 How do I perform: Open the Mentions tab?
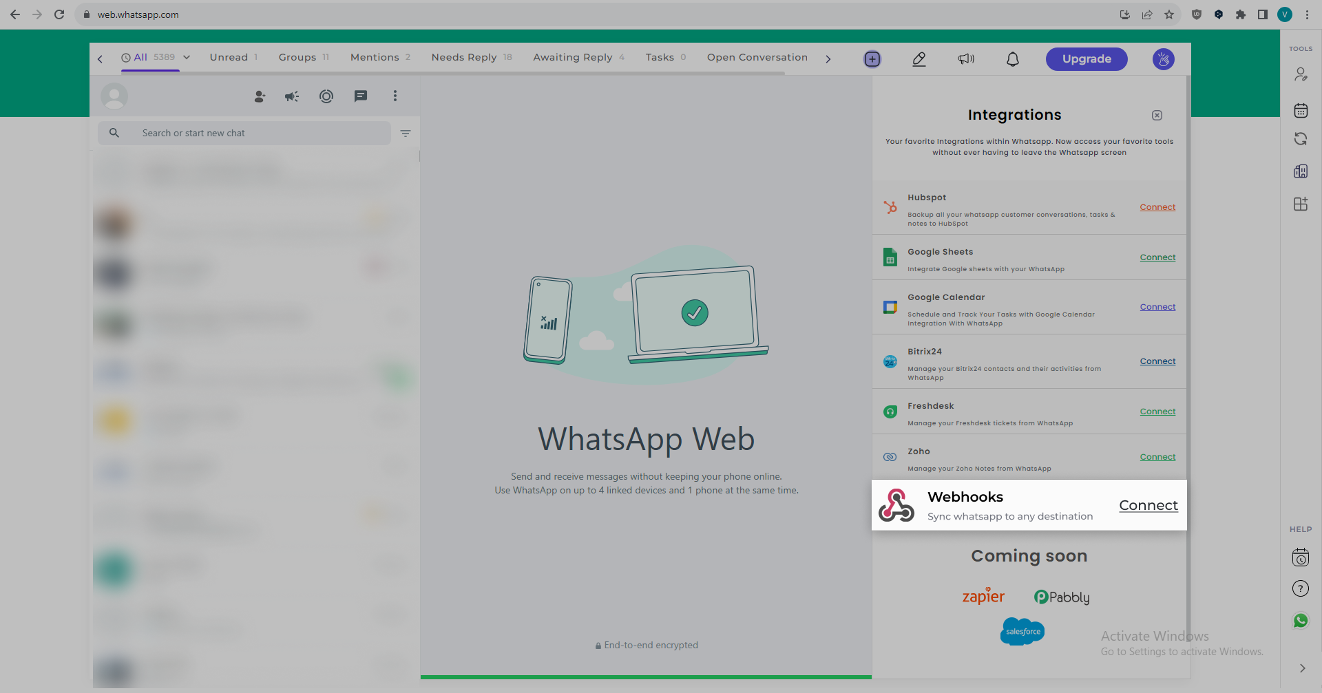[x=380, y=57]
